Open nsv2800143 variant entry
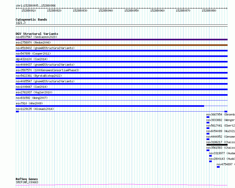Viewport: 235px width, 188px height. [x=222, y=159]
